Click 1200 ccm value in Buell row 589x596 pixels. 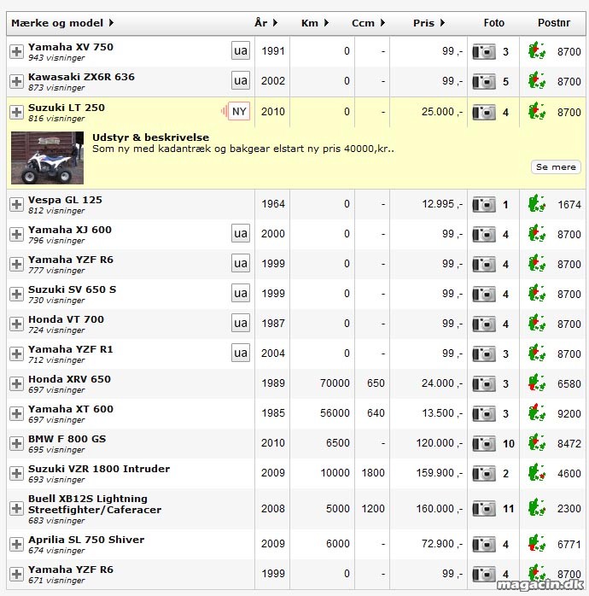coord(373,509)
